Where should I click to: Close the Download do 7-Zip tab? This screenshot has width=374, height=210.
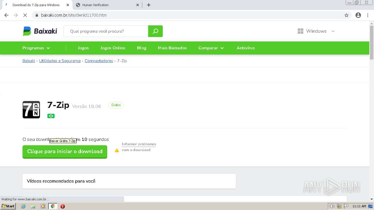tap(68, 5)
